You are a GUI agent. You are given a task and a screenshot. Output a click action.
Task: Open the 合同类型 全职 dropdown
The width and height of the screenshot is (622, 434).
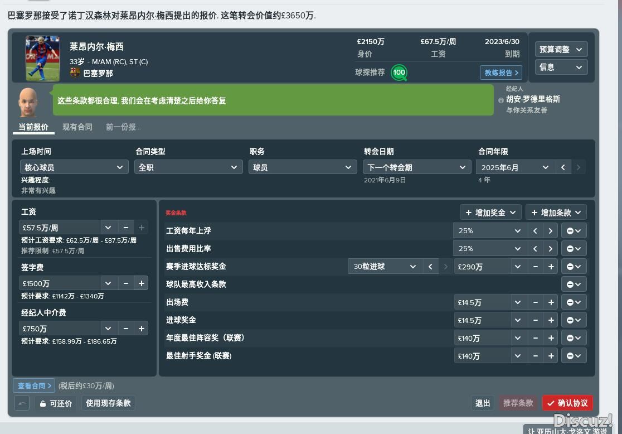pos(188,167)
